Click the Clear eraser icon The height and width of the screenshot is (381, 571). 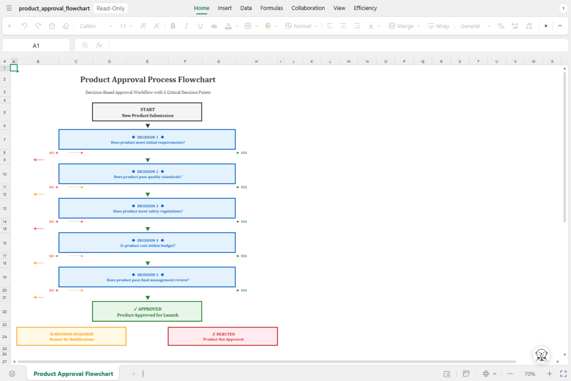coord(66,26)
